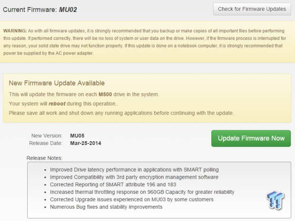Select the Current Firmware MU02 heading
This screenshot has height=221, width=295.
[x=40, y=10]
